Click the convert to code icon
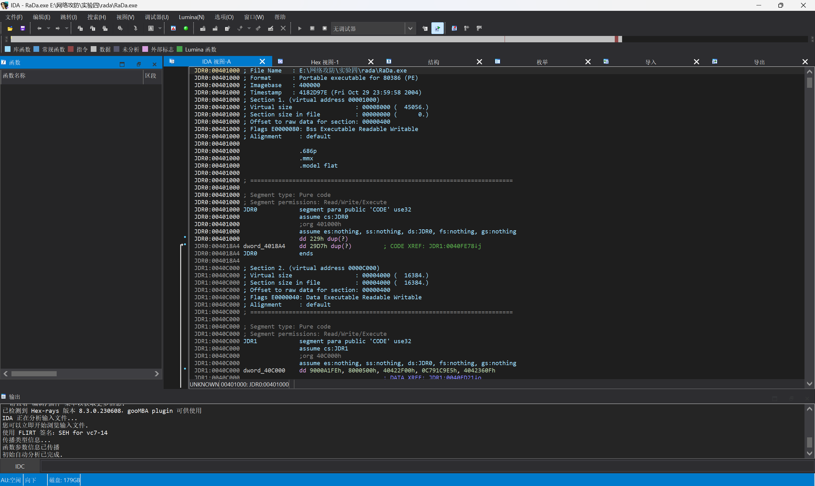 (203, 29)
